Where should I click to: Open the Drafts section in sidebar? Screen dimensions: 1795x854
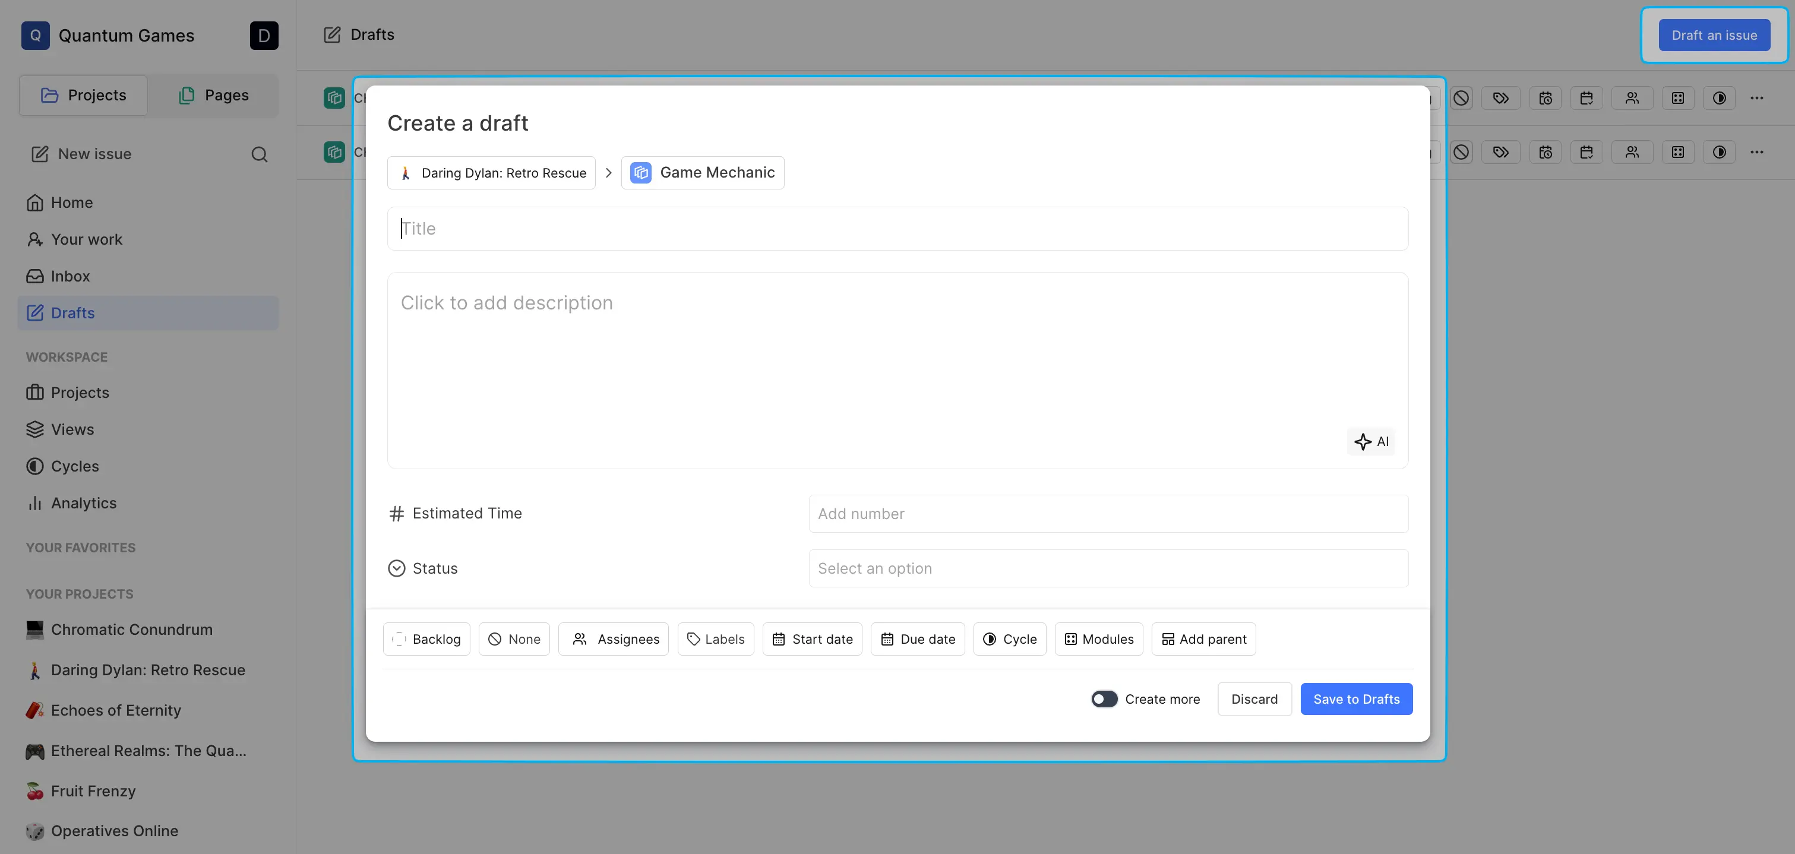(x=72, y=312)
